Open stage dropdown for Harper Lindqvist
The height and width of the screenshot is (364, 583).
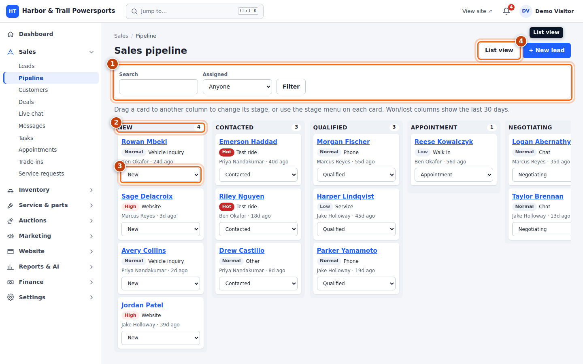click(x=356, y=229)
